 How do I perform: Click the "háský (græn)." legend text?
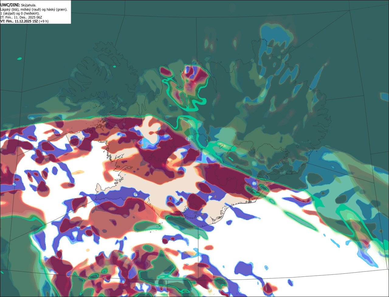56,9
